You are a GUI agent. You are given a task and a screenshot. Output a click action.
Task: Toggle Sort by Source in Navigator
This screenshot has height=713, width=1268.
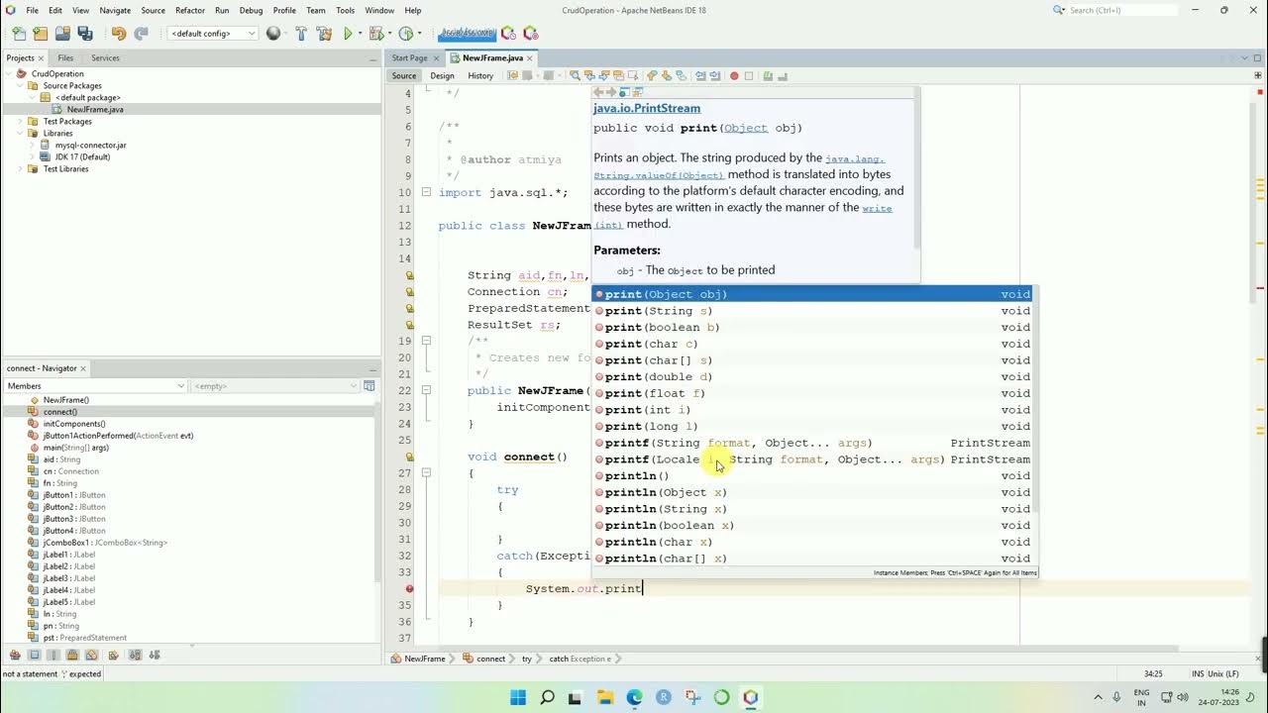155,655
